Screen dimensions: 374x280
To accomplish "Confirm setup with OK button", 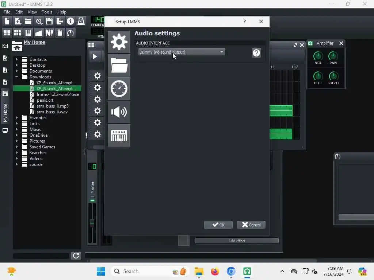I will point(218,225).
